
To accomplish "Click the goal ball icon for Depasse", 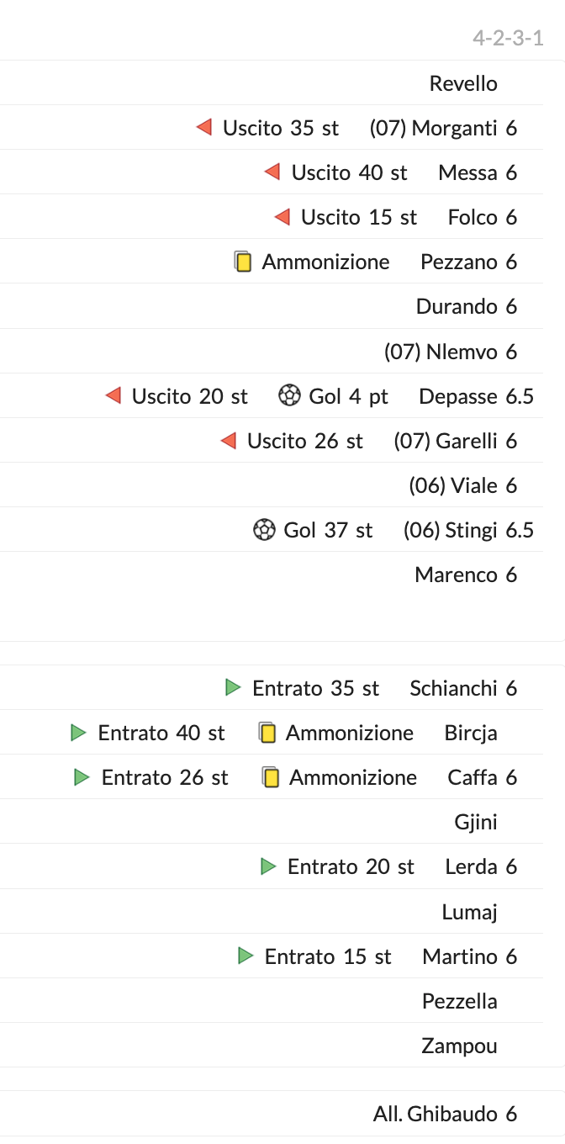I will 289,395.
